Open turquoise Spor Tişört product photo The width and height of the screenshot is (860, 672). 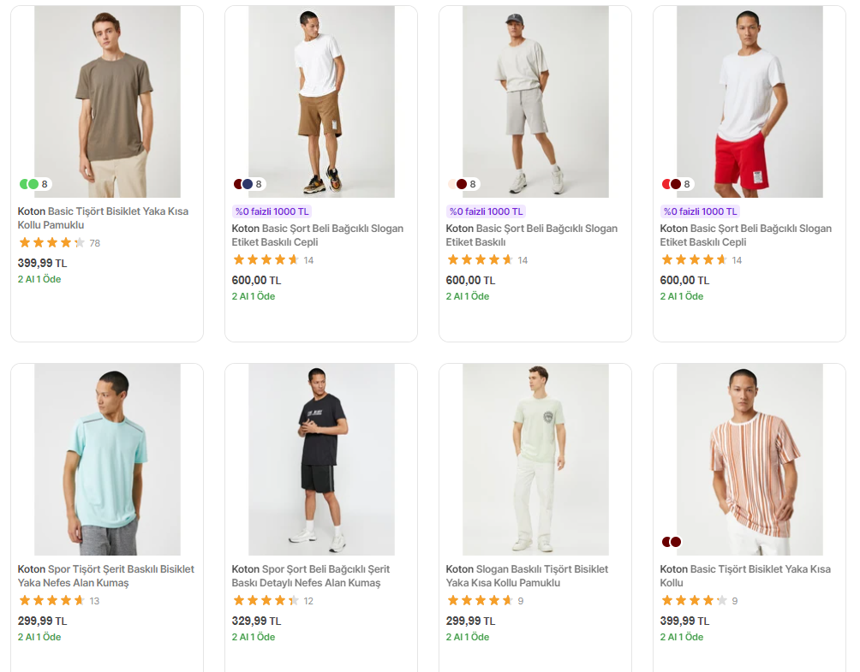click(108, 460)
